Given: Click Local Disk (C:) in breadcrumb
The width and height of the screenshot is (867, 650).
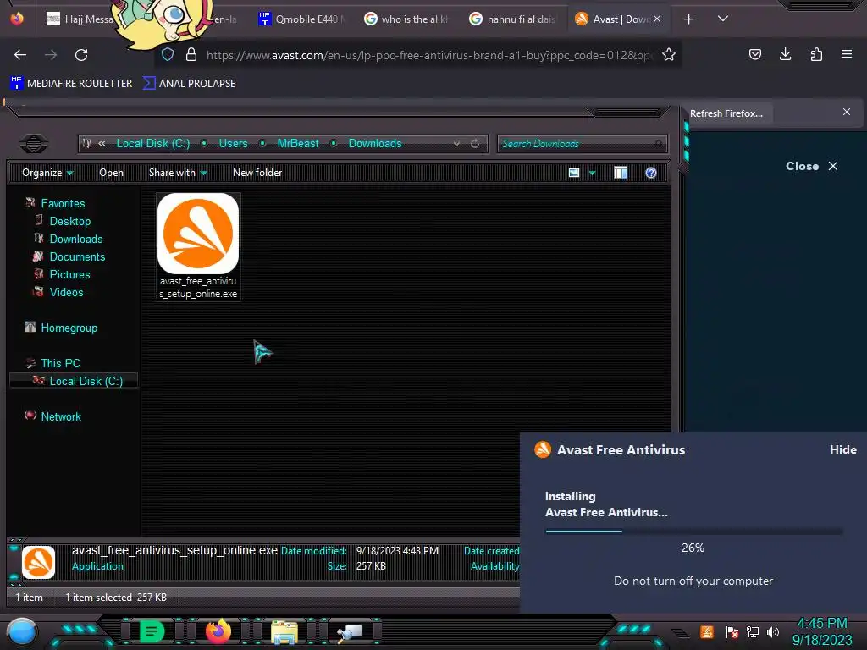Looking at the screenshot, I should [152, 143].
